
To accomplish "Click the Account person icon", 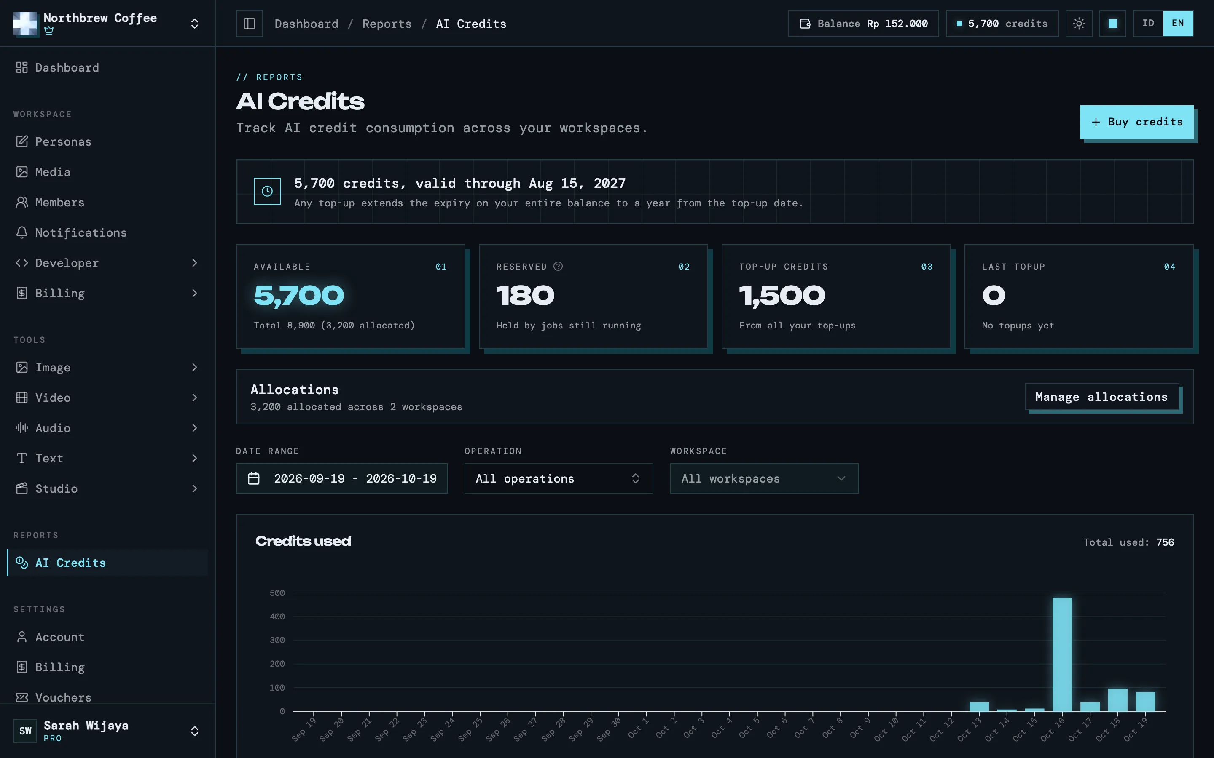I will [x=21, y=637].
